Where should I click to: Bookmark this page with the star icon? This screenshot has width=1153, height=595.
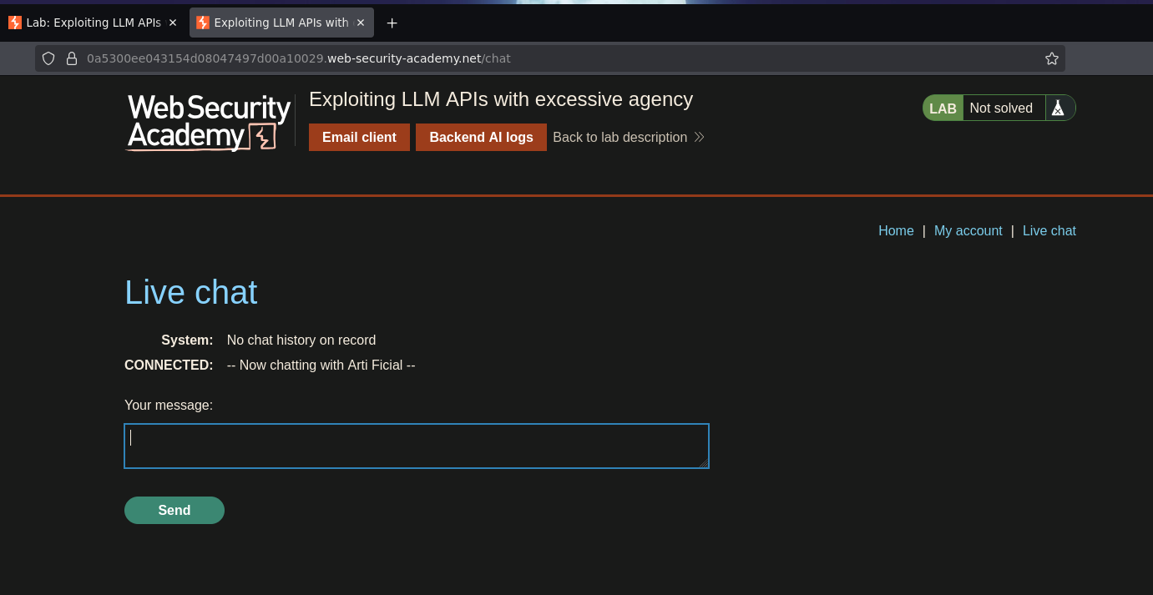tap(1052, 58)
